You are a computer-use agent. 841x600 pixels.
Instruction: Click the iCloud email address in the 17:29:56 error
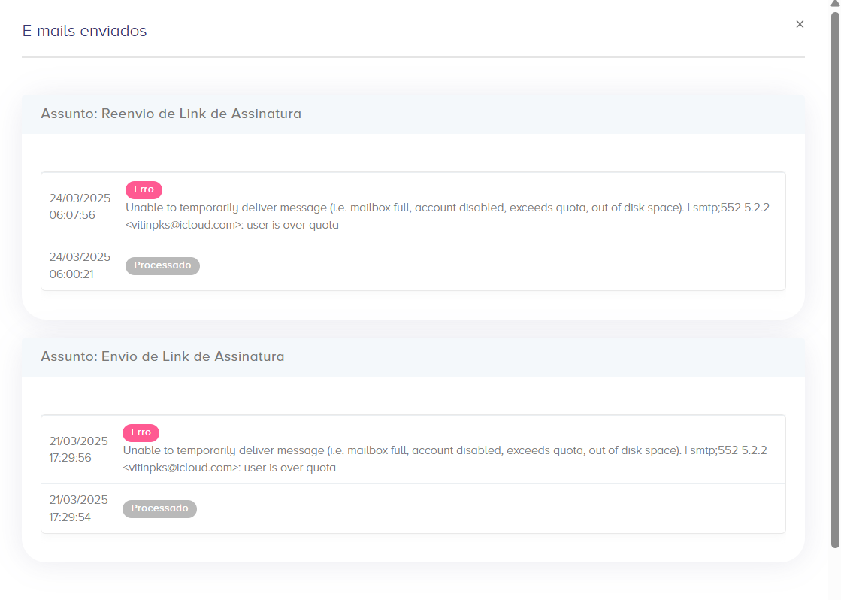click(177, 468)
